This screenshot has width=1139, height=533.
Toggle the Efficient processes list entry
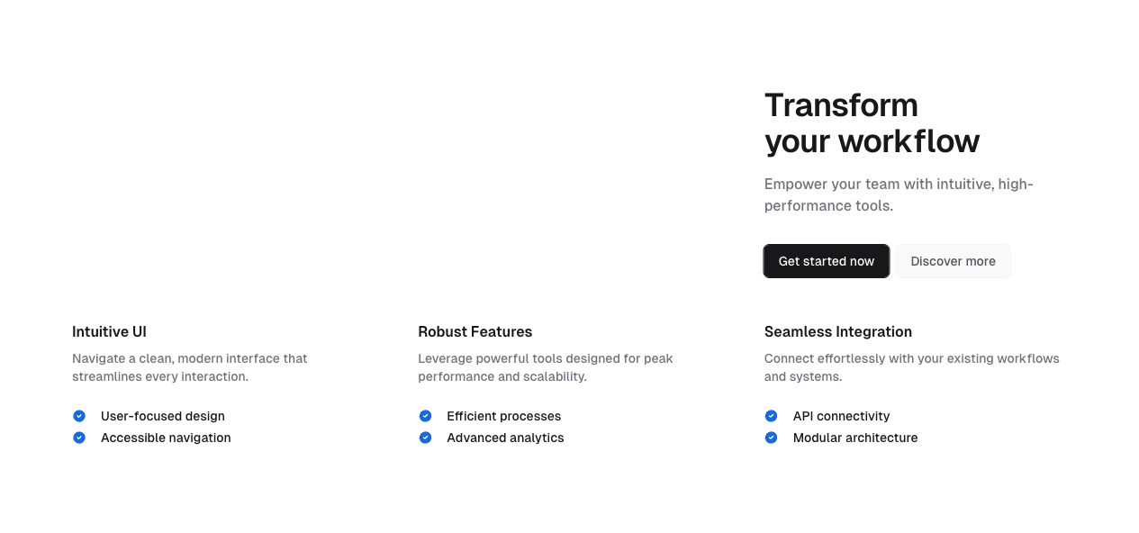tap(504, 416)
